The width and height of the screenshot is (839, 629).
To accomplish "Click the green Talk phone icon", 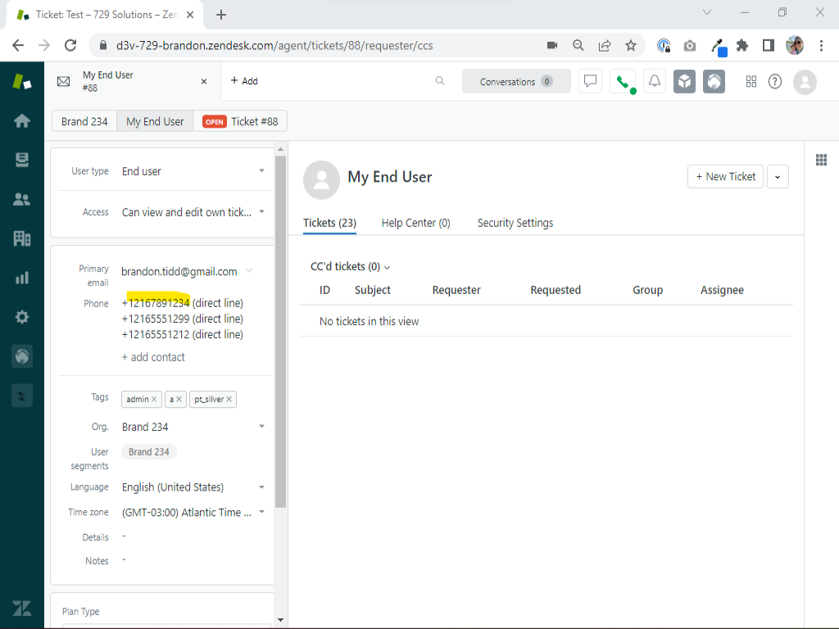I will [623, 82].
